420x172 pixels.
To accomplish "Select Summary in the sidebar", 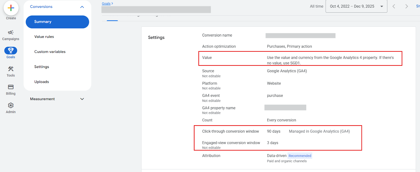I will [x=57, y=22].
